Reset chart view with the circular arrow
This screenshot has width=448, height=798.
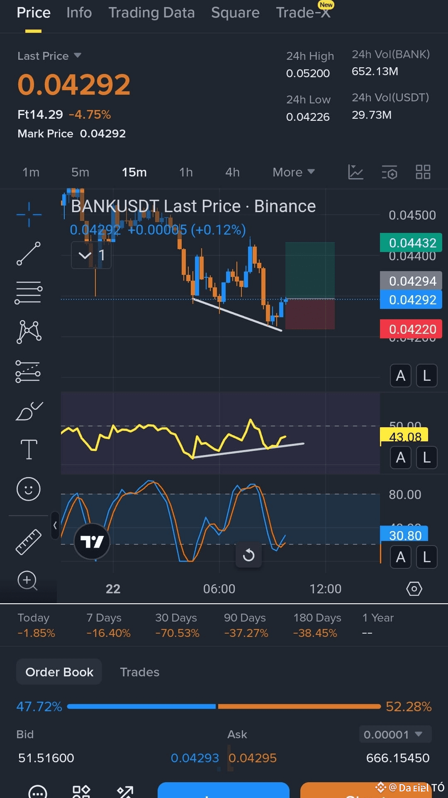click(x=248, y=555)
